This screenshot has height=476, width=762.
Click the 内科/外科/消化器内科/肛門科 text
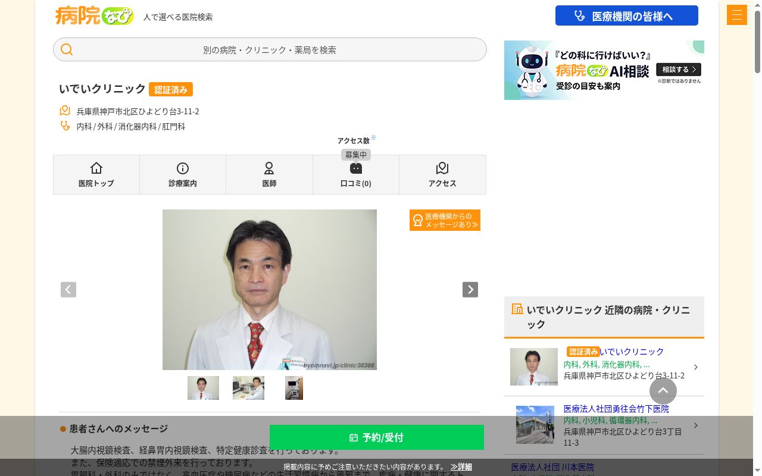pyautogui.click(x=131, y=127)
